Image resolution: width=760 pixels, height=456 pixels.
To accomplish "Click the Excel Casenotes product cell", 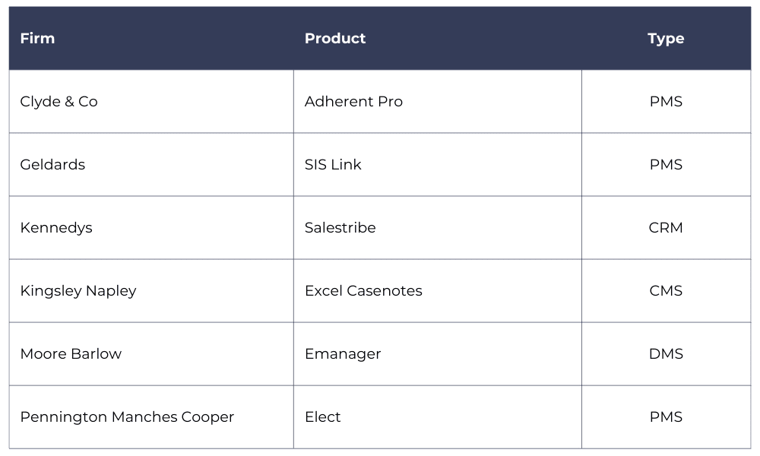I will (x=437, y=291).
